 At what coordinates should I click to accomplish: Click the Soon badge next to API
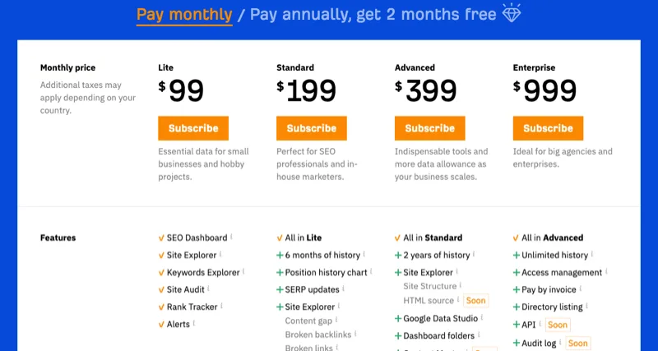[x=558, y=325]
